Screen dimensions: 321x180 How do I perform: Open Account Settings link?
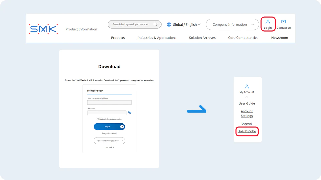(247, 113)
